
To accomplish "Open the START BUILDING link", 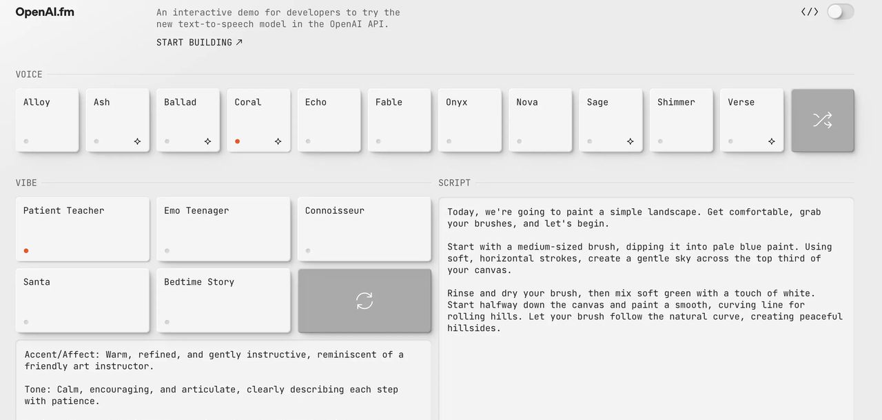I will [x=199, y=42].
